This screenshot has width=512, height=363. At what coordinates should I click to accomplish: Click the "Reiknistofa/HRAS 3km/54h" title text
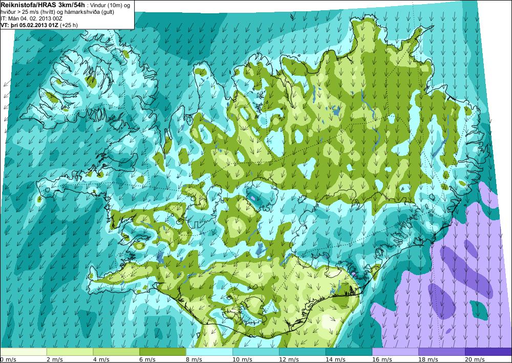43,4
